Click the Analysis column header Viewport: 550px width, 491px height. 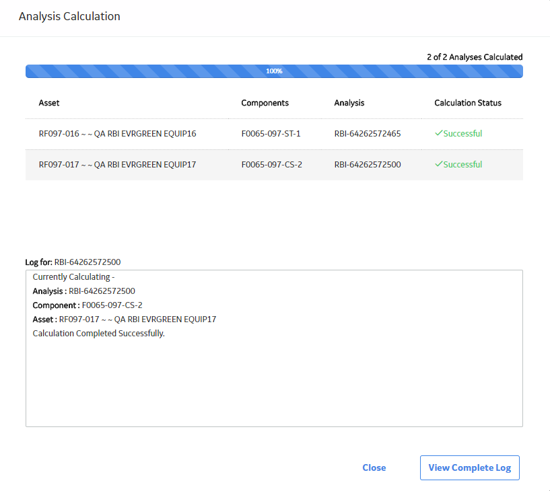point(349,103)
